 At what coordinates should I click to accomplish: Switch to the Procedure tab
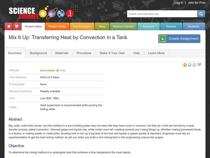point(84,53)
